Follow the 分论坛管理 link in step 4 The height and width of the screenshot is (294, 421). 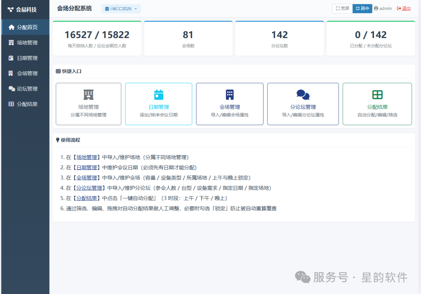click(x=89, y=188)
